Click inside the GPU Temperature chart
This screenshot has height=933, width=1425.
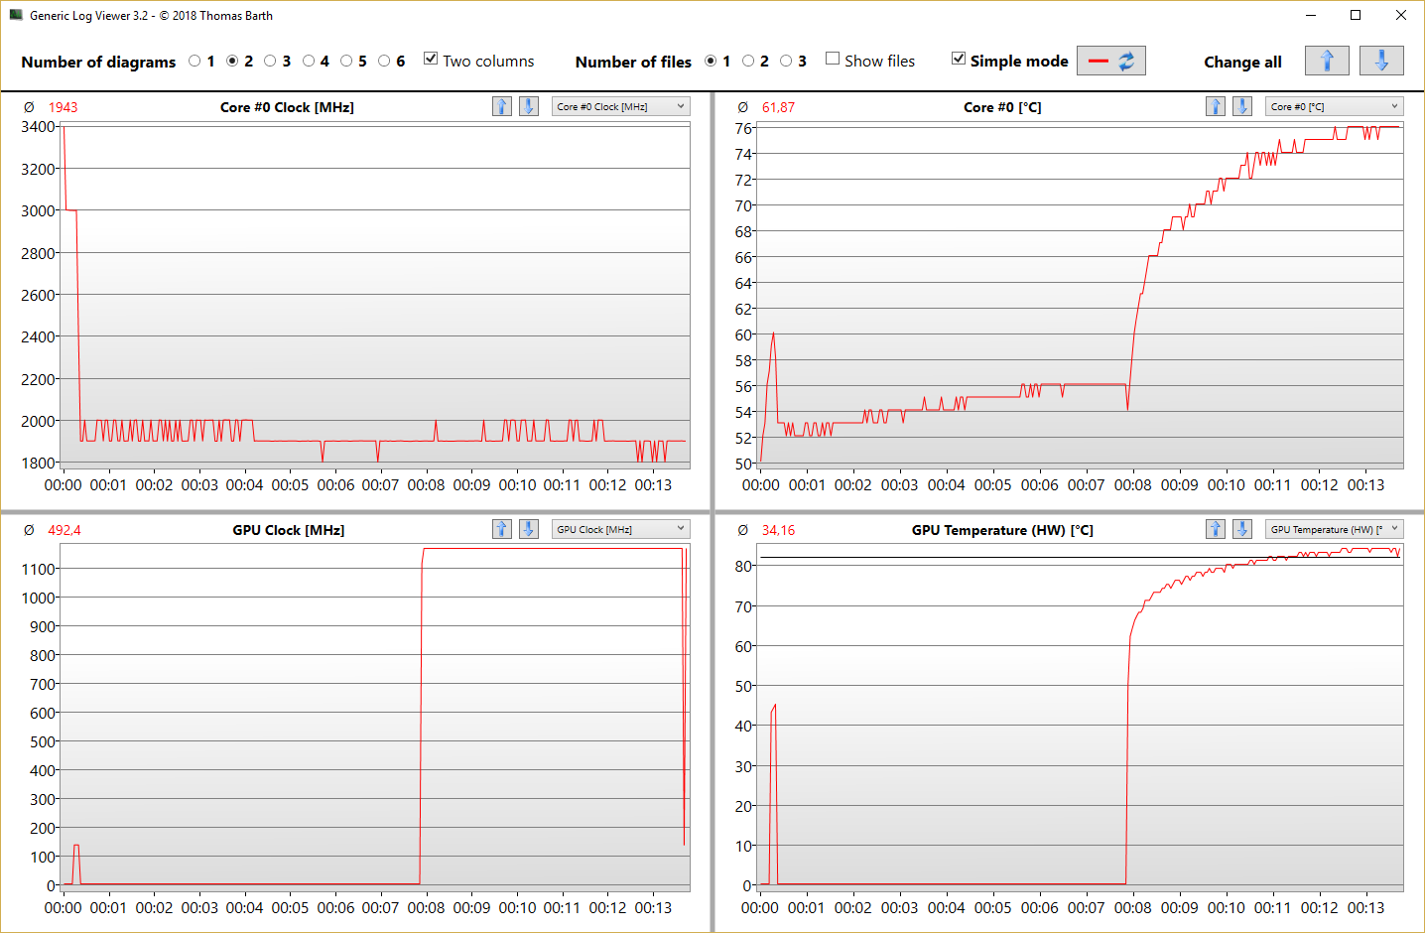[1081, 717]
